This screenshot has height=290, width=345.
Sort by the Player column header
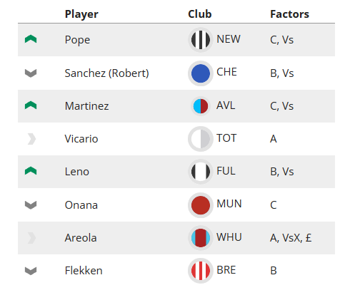point(81,14)
